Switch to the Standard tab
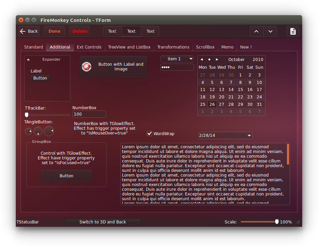 (x=34, y=47)
